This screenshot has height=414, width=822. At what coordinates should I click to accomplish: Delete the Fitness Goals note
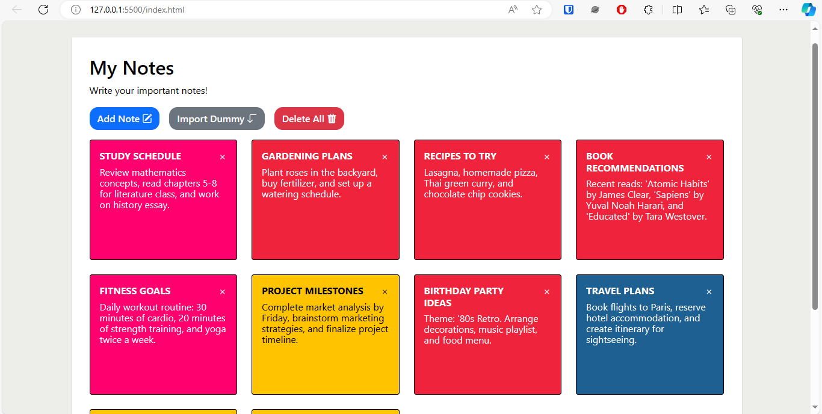pos(223,292)
